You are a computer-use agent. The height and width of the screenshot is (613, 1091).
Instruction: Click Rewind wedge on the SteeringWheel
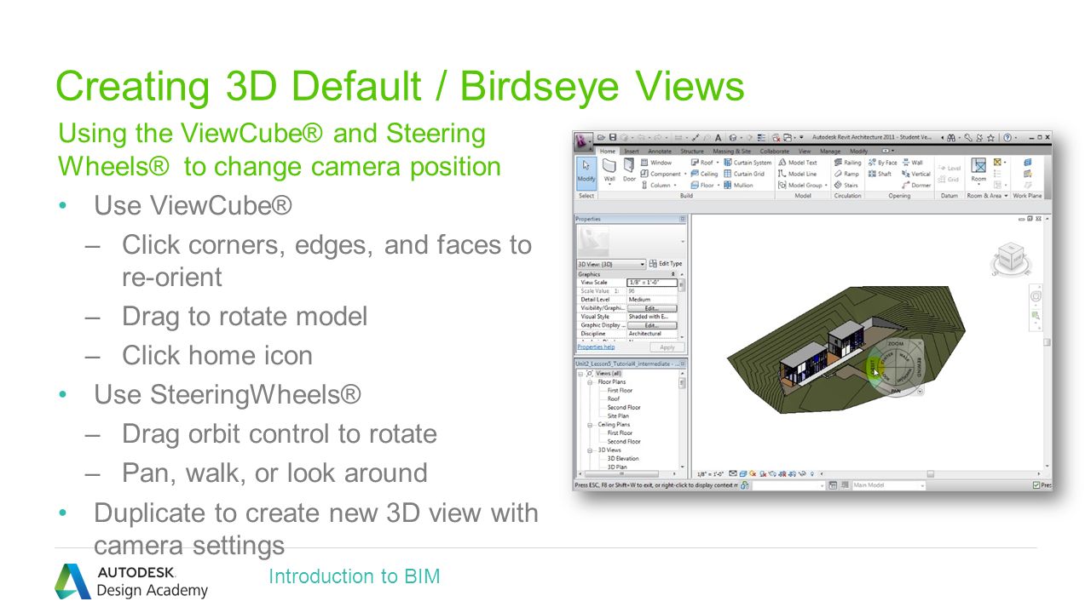(x=920, y=366)
